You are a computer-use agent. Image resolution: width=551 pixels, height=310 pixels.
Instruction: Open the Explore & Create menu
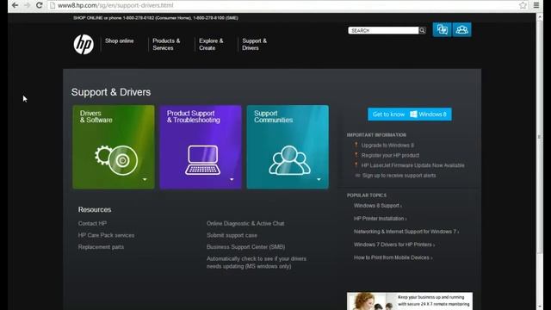click(x=211, y=44)
